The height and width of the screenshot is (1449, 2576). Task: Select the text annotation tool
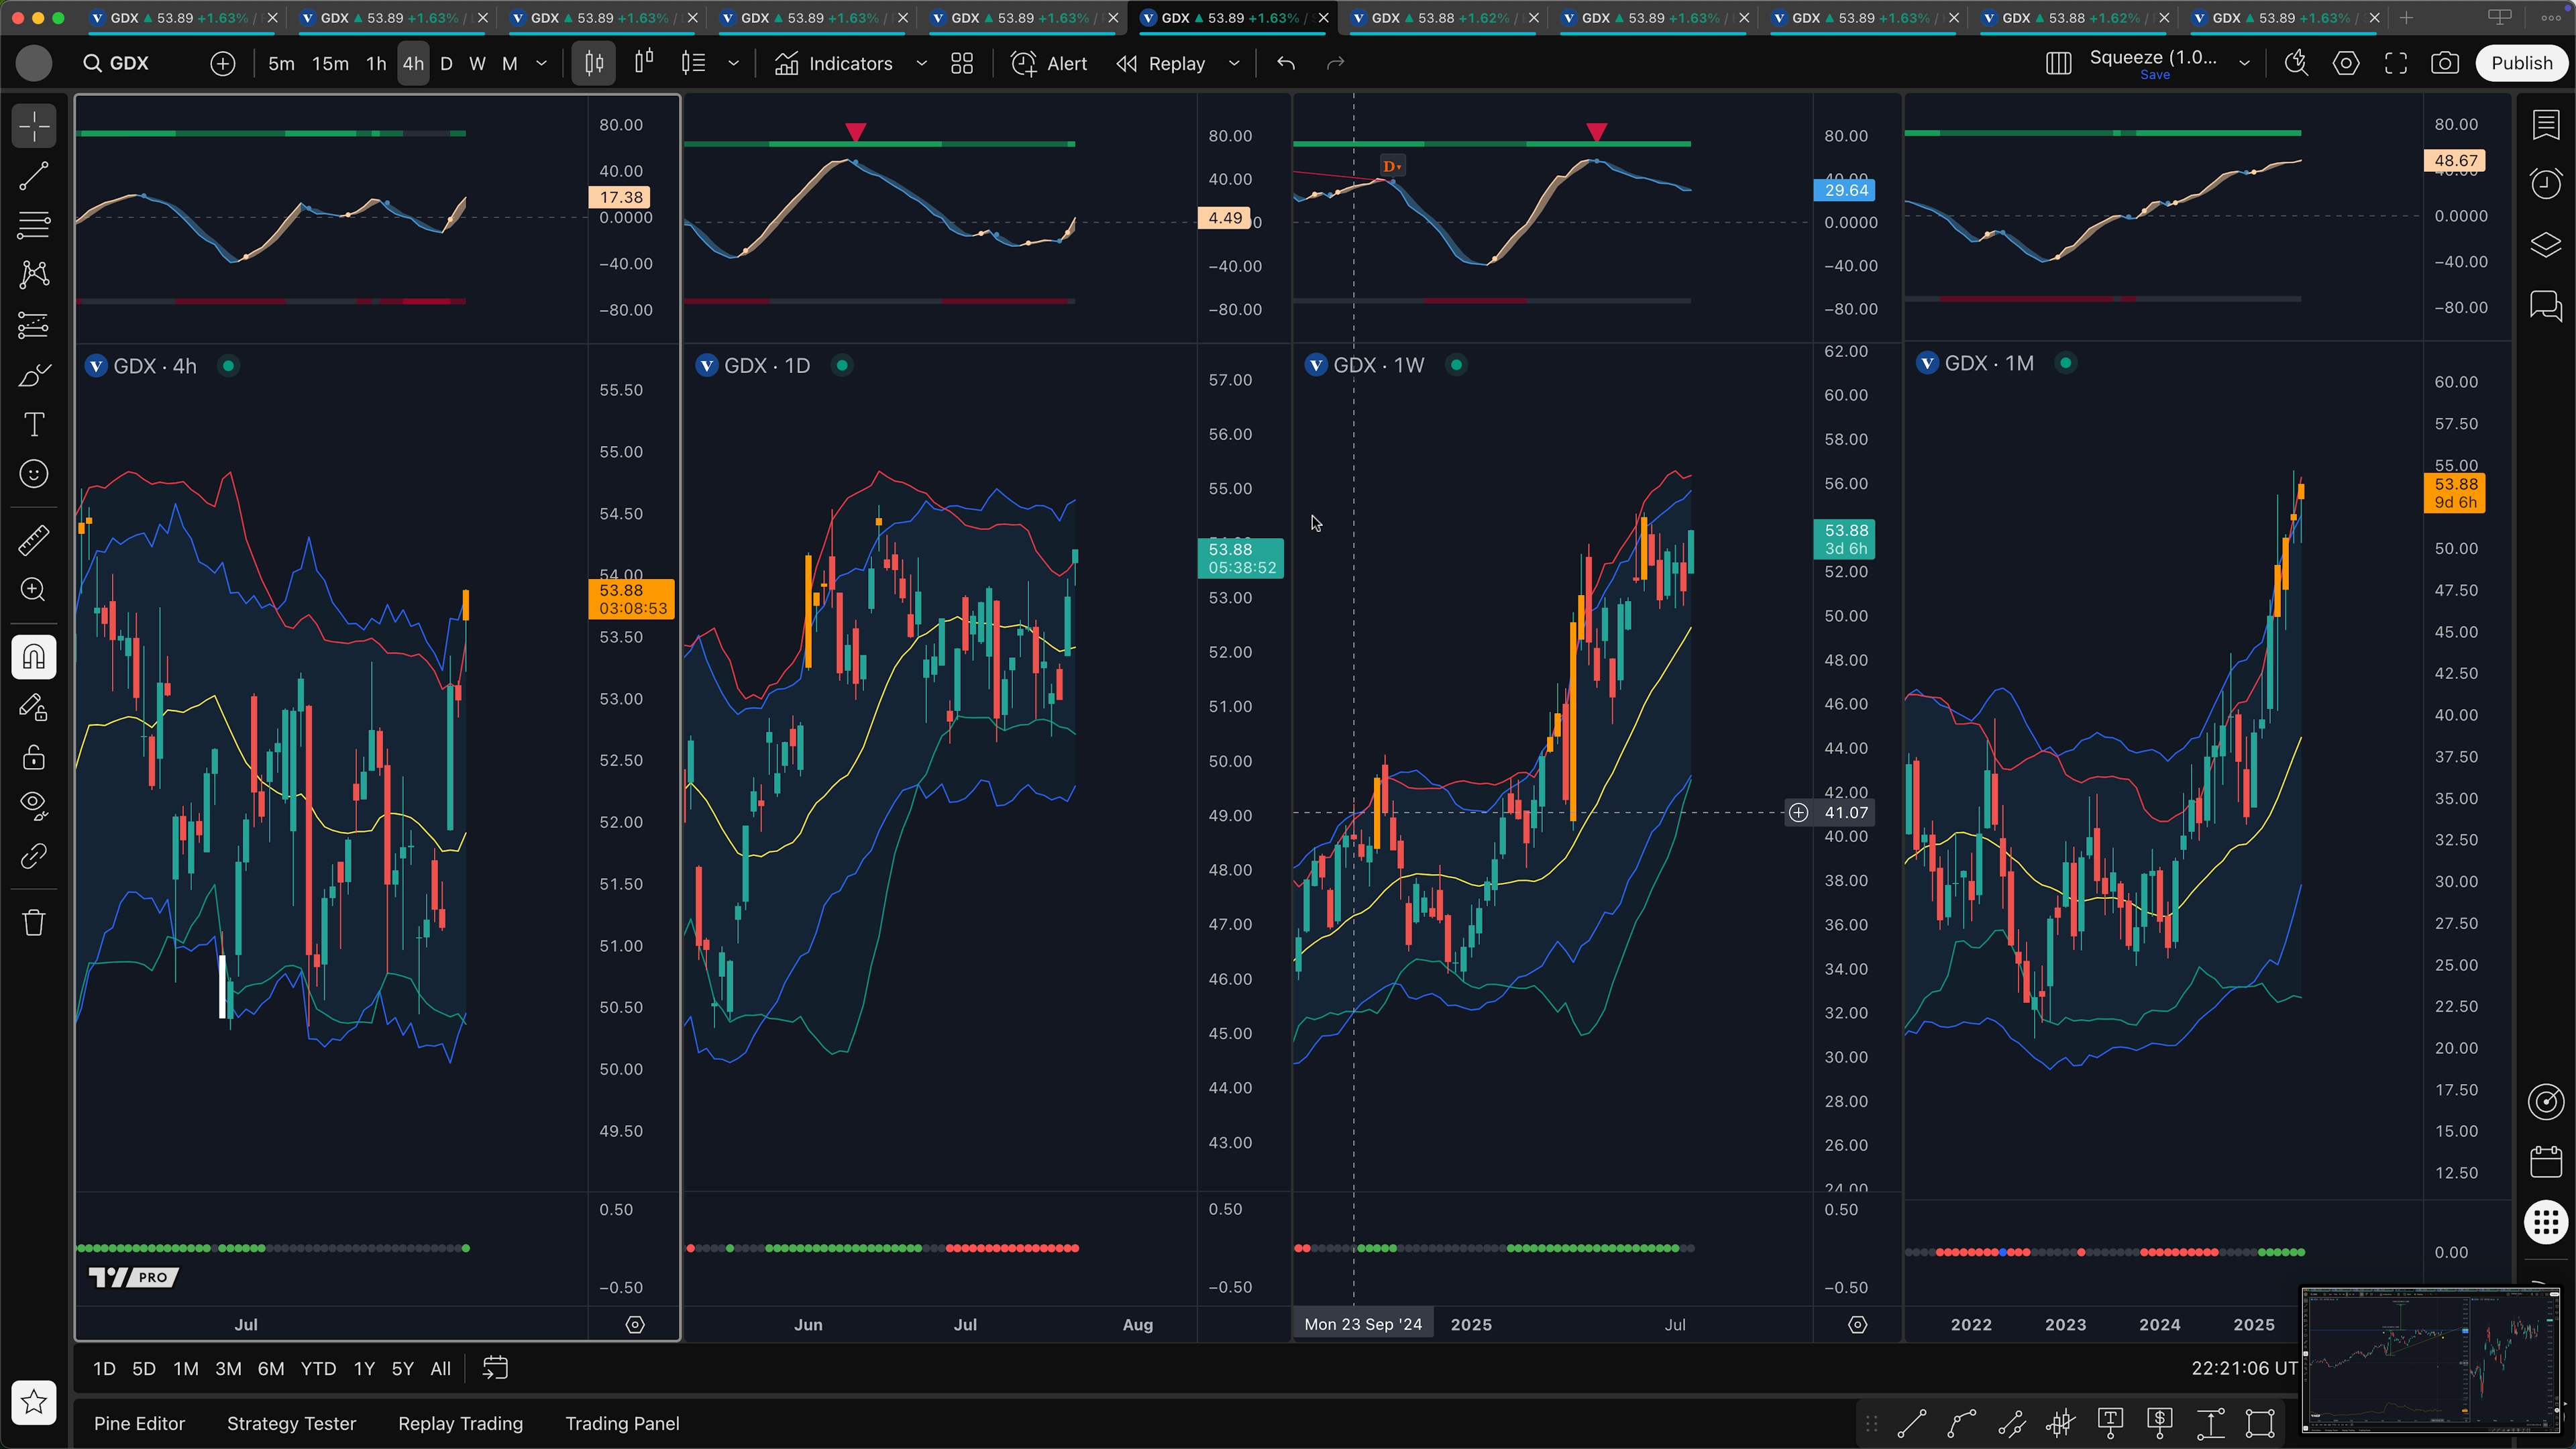pos(34,425)
